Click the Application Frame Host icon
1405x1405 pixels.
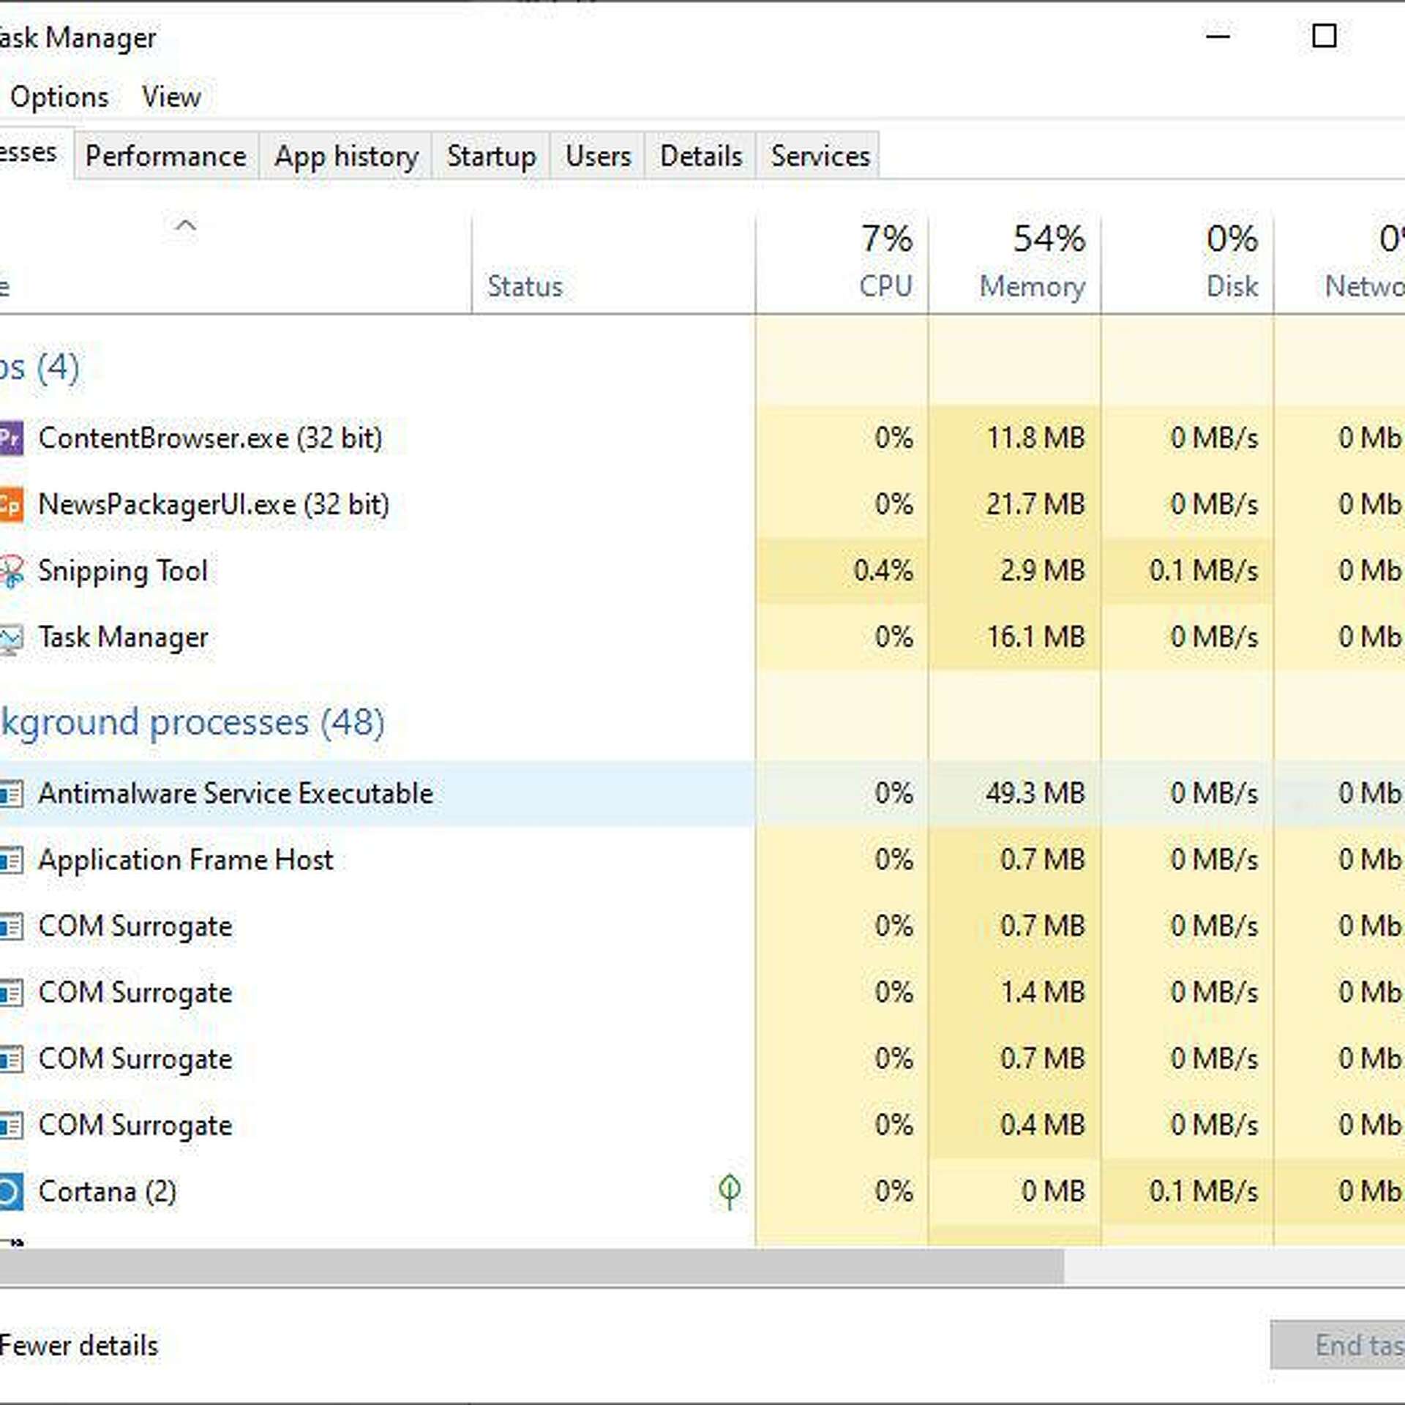[10, 860]
